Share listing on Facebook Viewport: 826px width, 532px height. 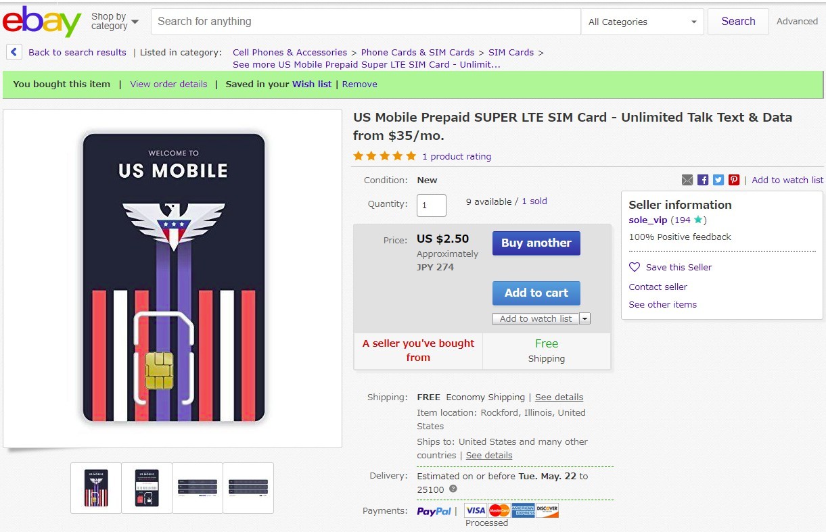703,180
